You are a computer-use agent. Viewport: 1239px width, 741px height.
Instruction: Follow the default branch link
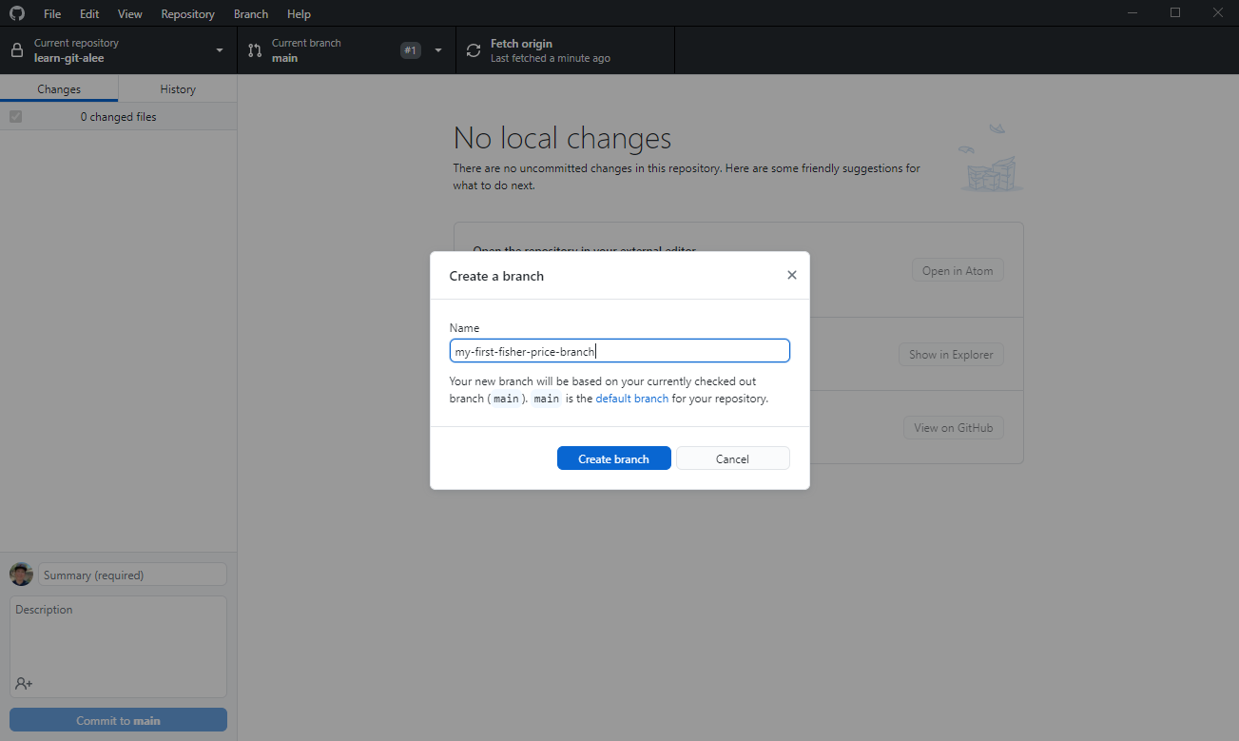(x=631, y=399)
